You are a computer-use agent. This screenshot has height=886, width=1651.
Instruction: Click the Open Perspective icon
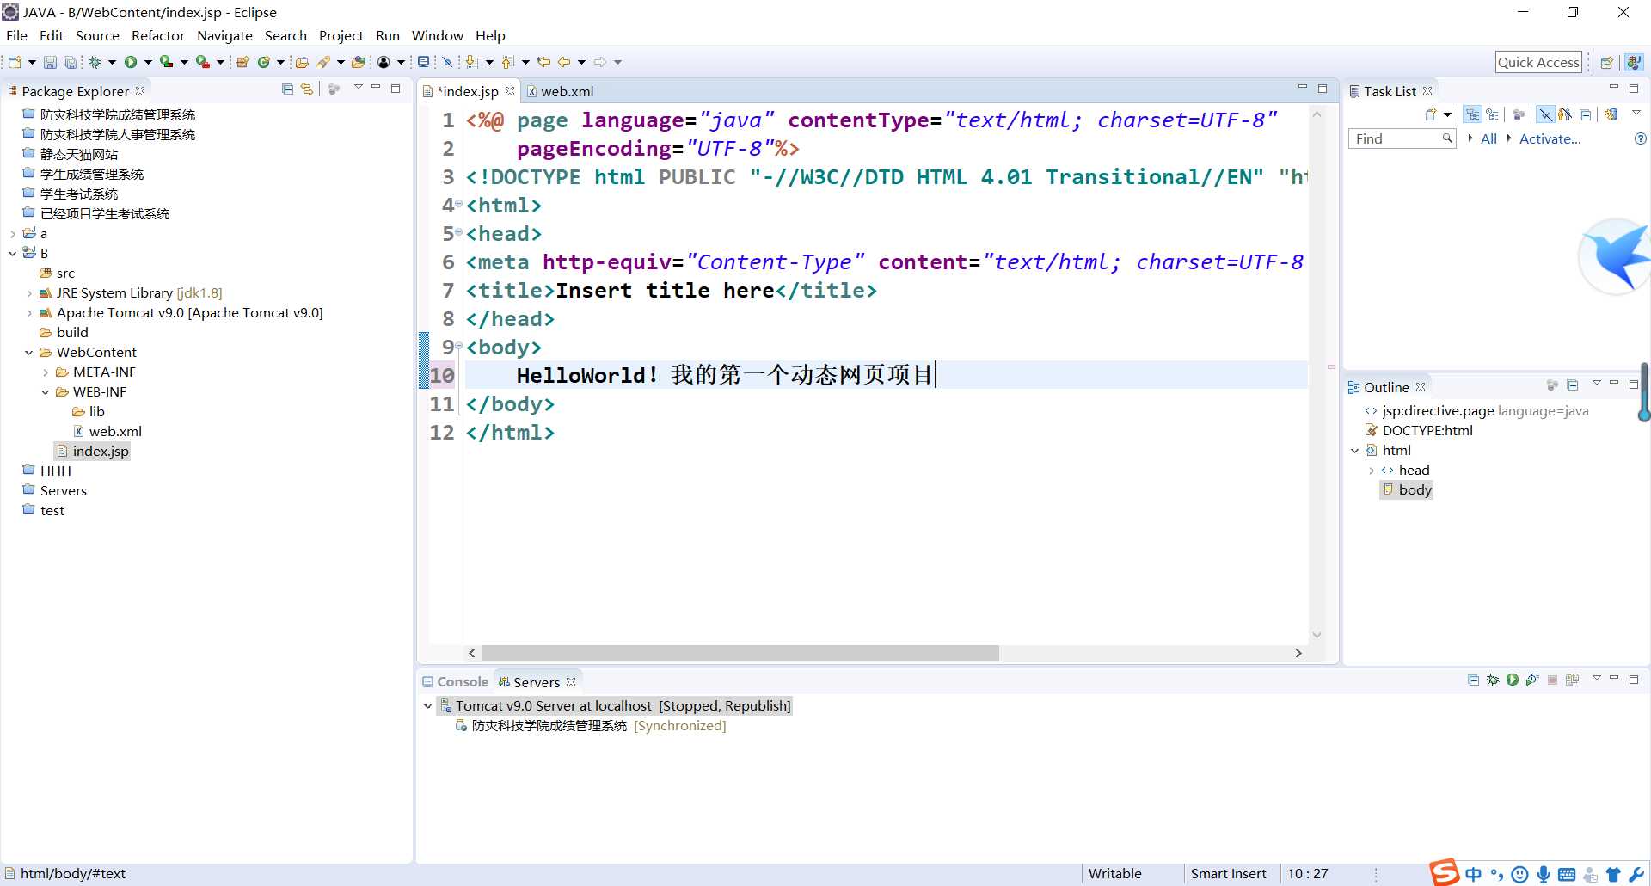(1606, 63)
